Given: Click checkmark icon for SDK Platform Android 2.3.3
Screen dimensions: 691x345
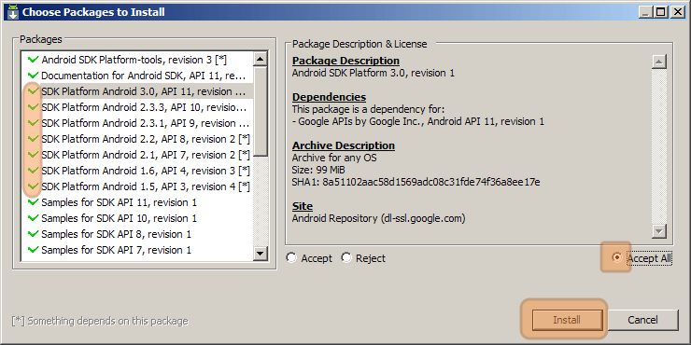Looking at the screenshot, I should pyautogui.click(x=33, y=107).
